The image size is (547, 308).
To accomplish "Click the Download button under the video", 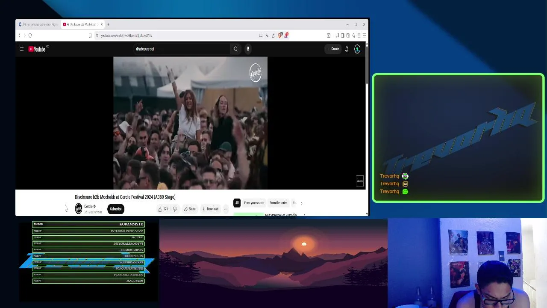I will point(210,209).
